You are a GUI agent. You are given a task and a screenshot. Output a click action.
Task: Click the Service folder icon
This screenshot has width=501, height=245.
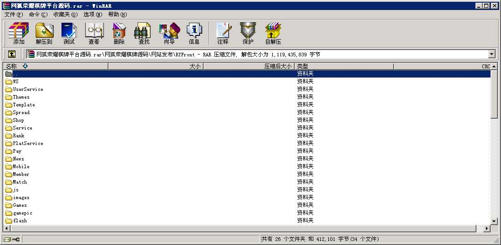tap(9, 128)
